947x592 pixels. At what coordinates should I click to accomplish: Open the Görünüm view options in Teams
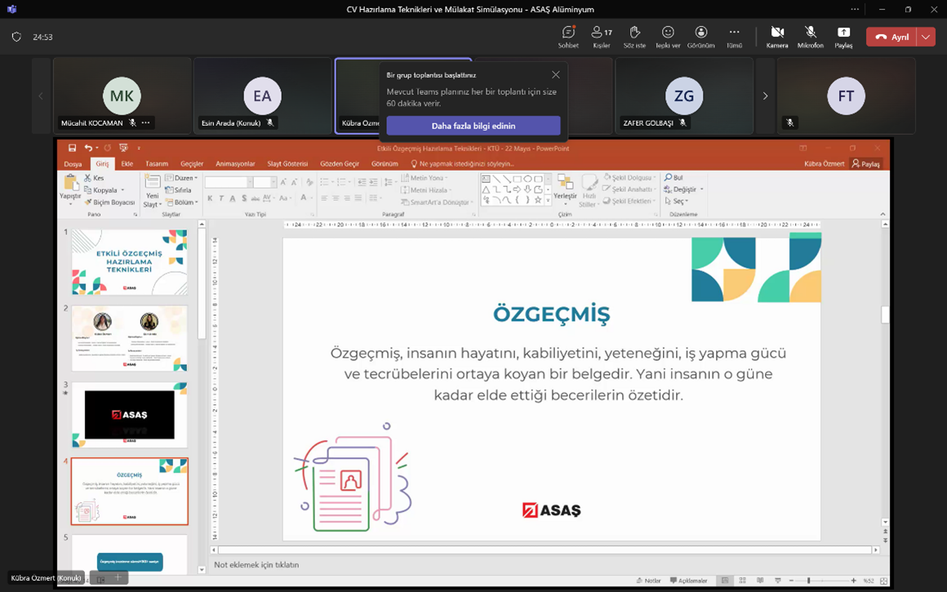click(700, 37)
